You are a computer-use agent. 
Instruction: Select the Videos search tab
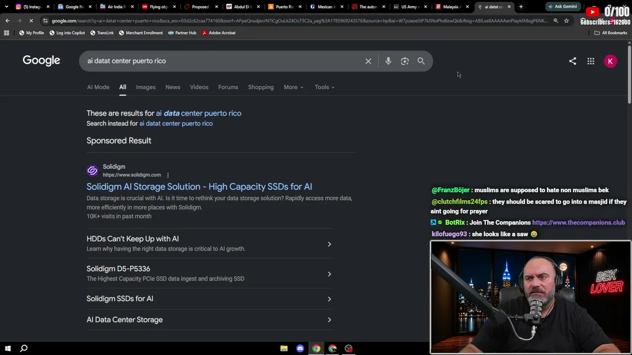tap(199, 87)
